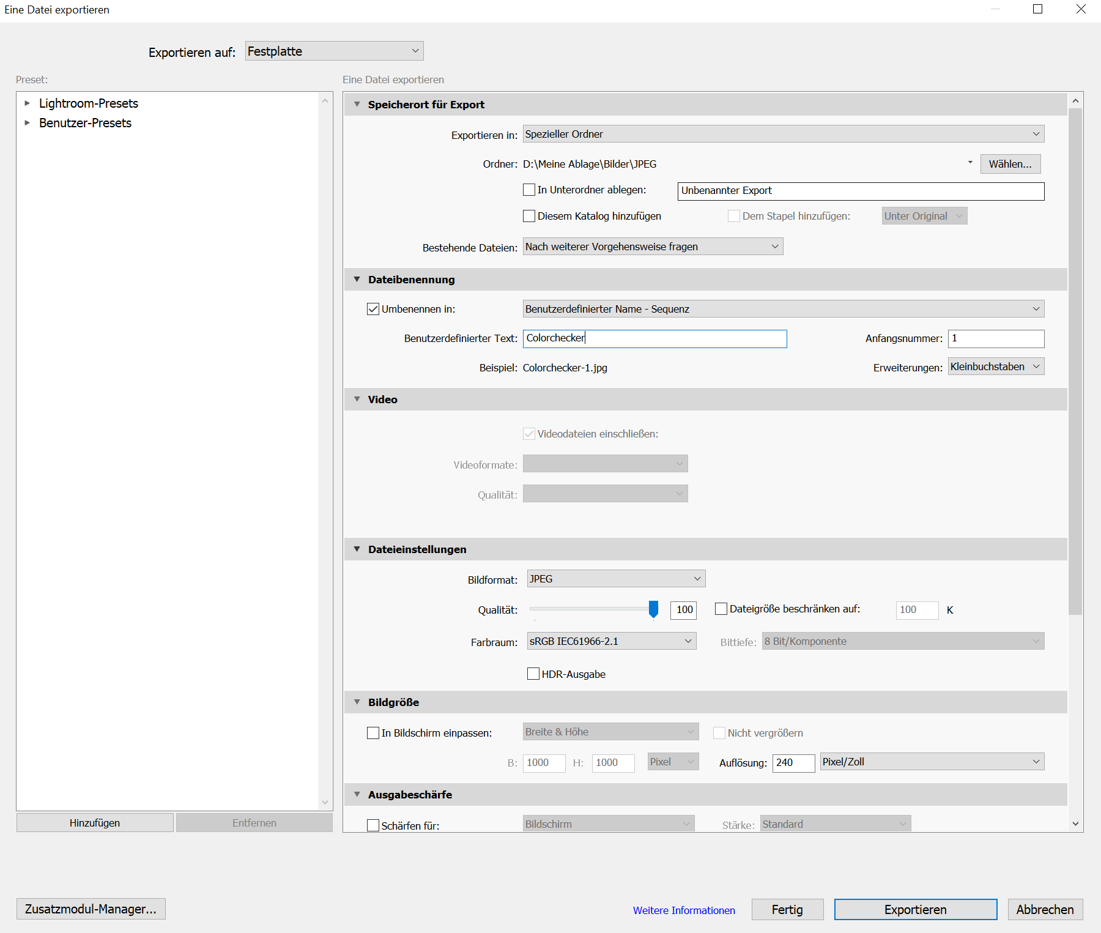Screen dimensions: 1101x933
Task: Enable Dateigröße beschränken auf
Action: point(721,609)
